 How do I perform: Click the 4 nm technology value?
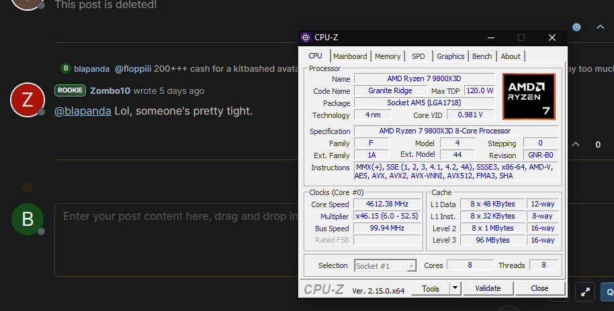(373, 115)
